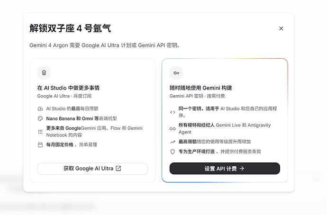This screenshot has height=215, width=327.
Task: Click the shield icon beside 专为生产环境打造
Action: point(173,152)
